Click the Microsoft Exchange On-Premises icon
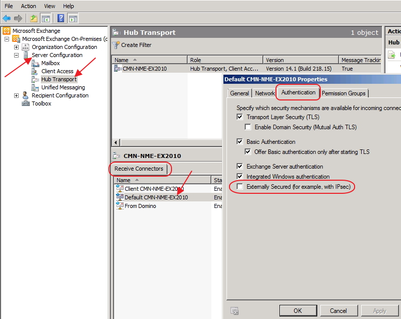This screenshot has width=401, height=319. click(x=16, y=39)
